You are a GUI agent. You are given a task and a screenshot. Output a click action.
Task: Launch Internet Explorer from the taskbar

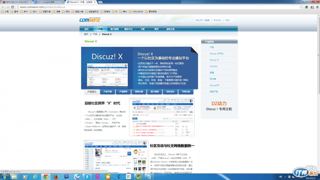tap(35, 176)
